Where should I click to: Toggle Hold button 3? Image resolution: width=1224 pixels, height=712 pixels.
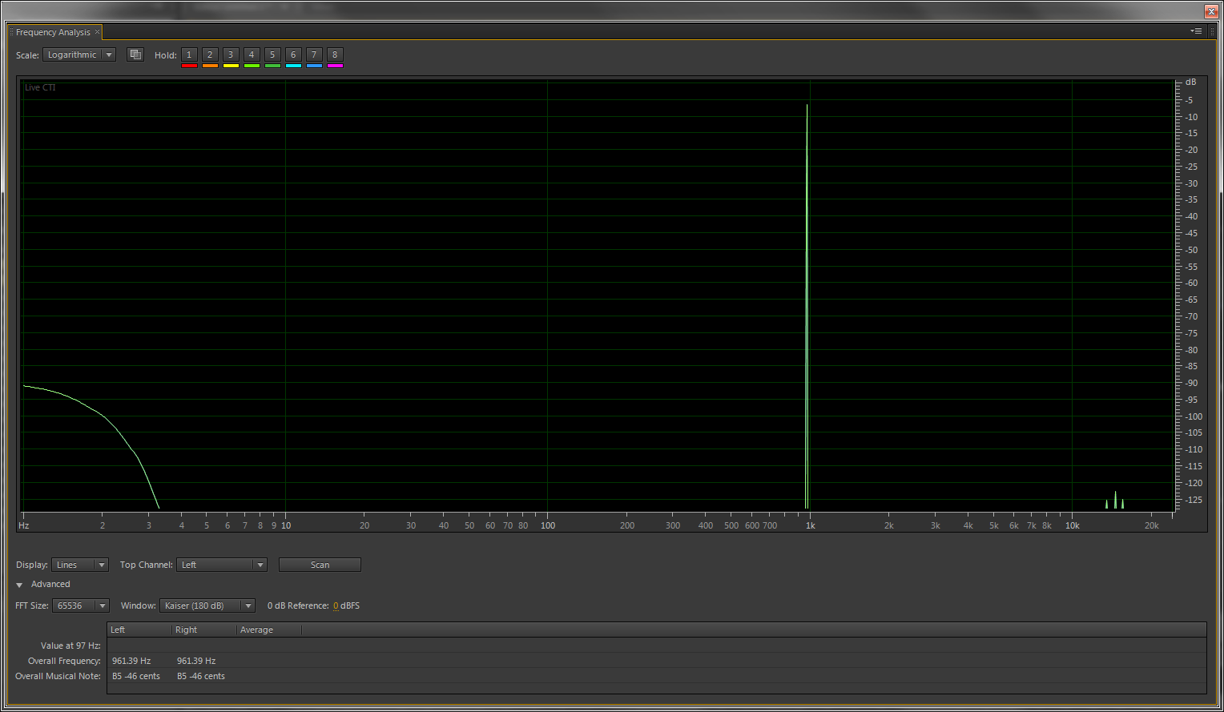(x=231, y=54)
